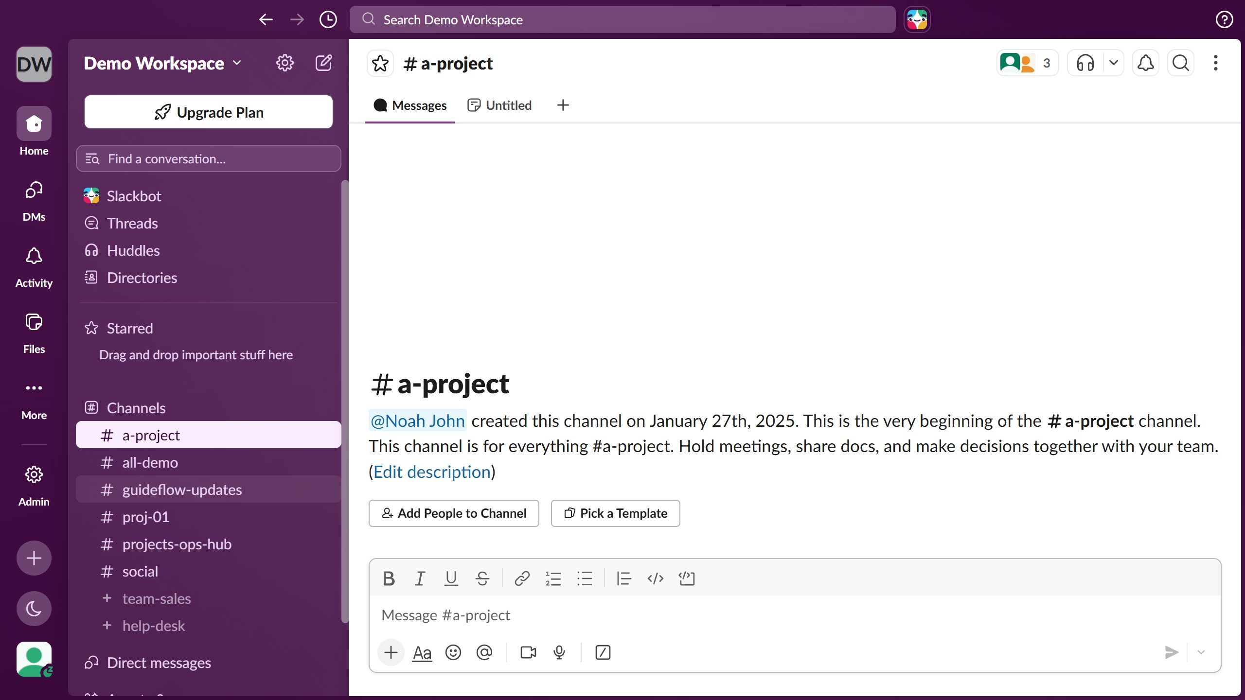Mention someone with the @ icon
Image resolution: width=1245 pixels, height=700 pixels.
click(x=484, y=652)
